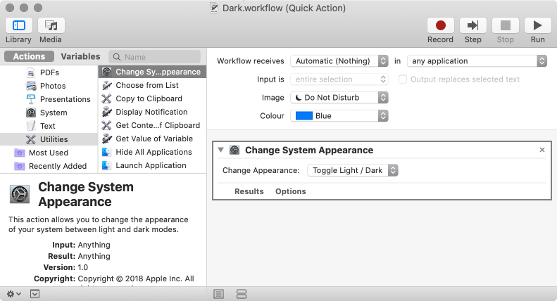Select the Copy to Clipboard action
Screen dimensions: 557x301
[x=152, y=98]
